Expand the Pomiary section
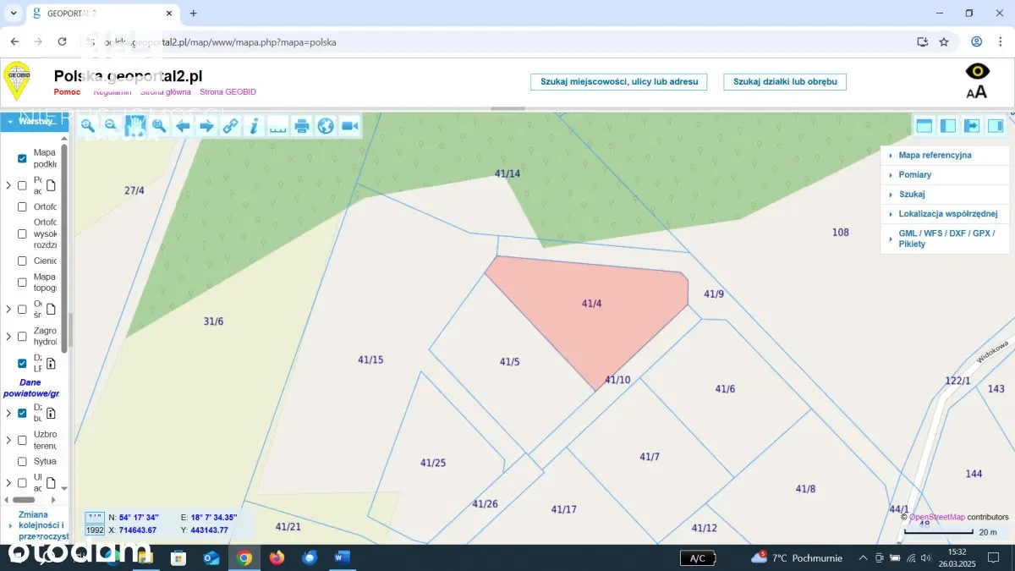The height and width of the screenshot is (571, 1015). coord(914,175)
